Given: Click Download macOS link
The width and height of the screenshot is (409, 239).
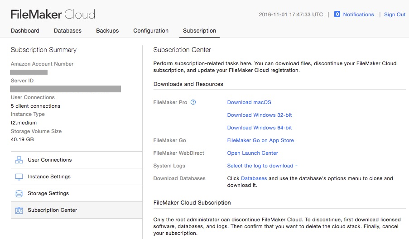Looking at the screenshot, I should tap(249, 102).
